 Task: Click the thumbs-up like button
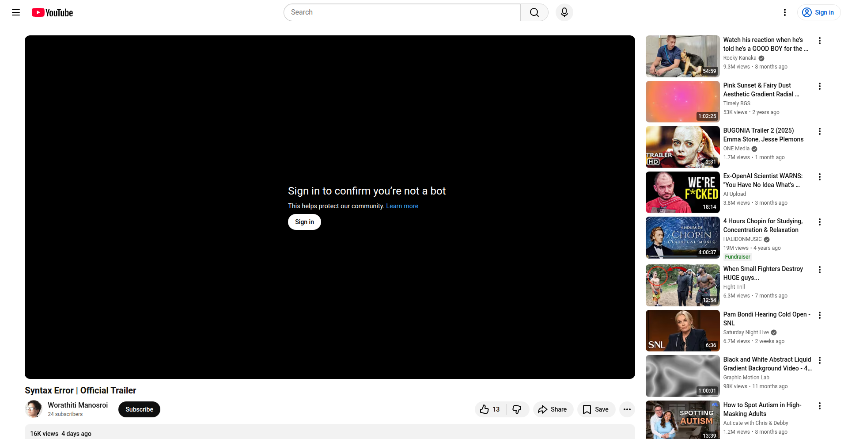point(490,409)
